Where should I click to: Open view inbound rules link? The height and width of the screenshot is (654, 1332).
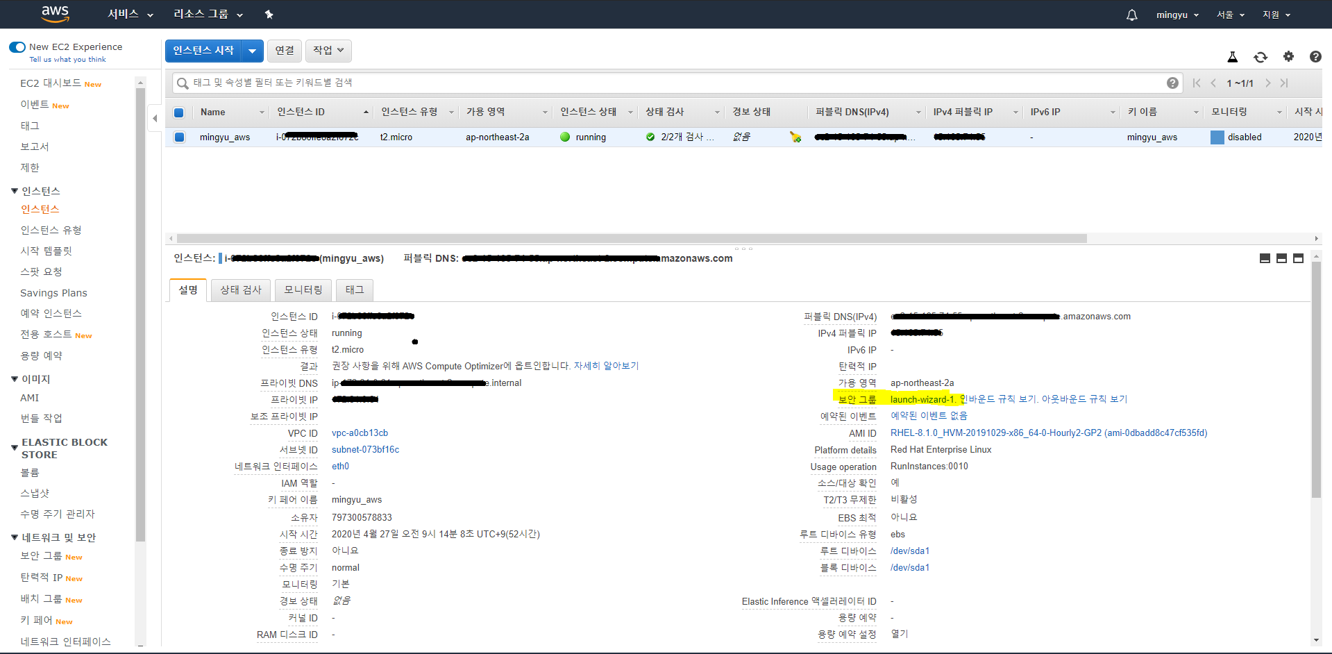pyautogui.click(x=998, y=399)
